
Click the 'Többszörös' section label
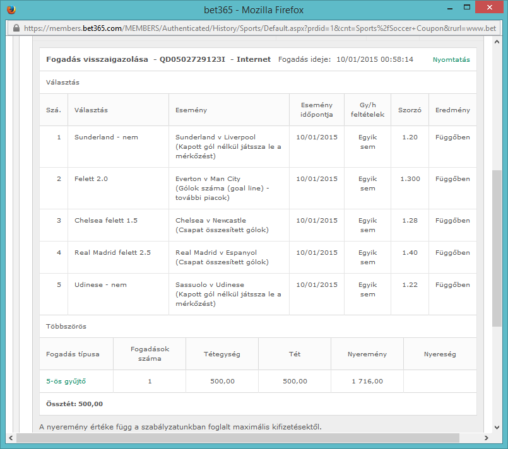point(66,326)
